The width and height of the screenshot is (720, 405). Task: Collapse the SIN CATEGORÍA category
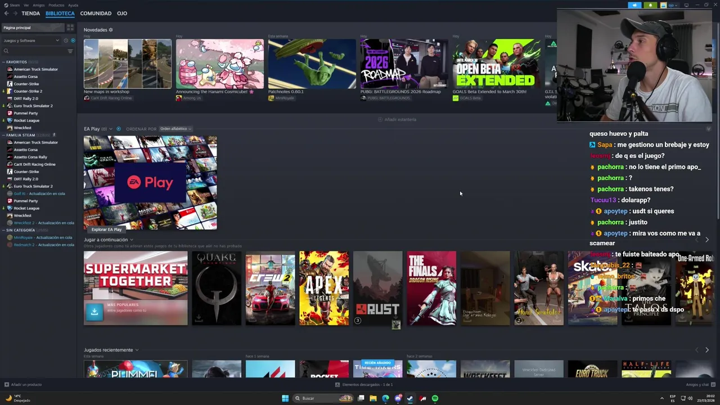pyautogui.click(x=3, y=230)
